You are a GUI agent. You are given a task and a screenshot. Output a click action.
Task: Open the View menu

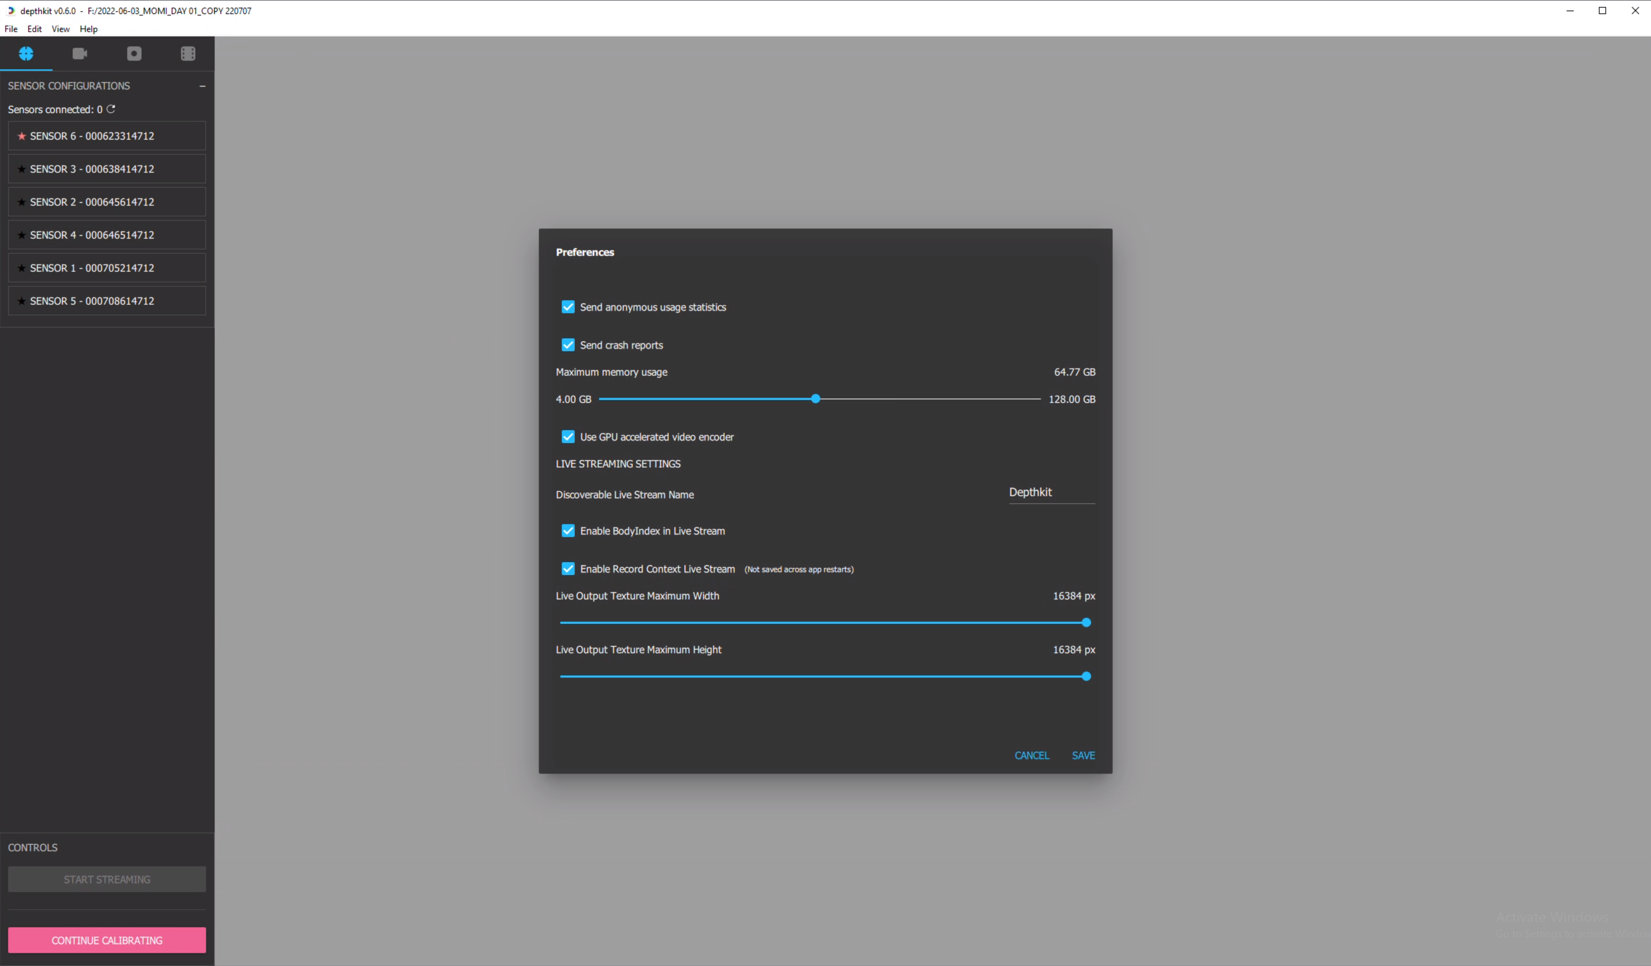(x=60, y=29)
